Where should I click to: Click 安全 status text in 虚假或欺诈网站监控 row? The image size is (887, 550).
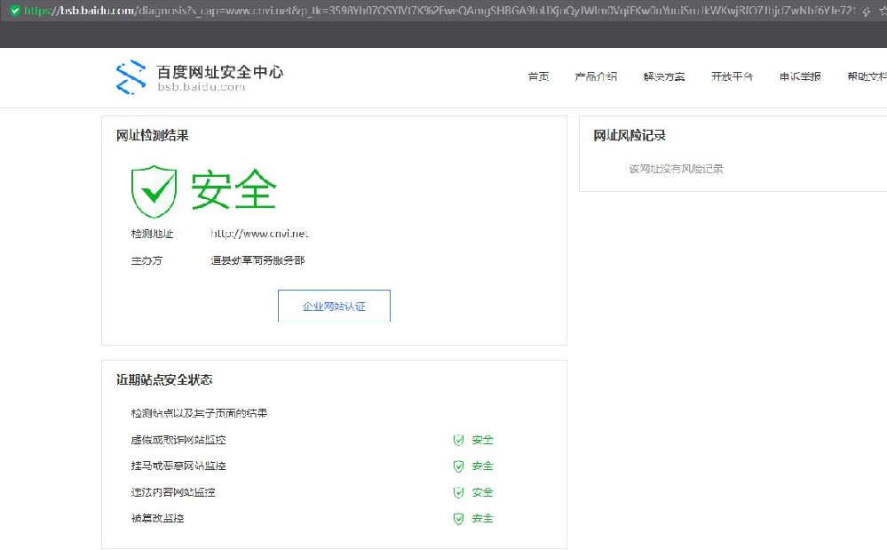(482, 440)
